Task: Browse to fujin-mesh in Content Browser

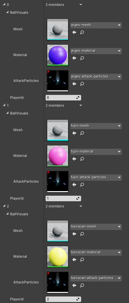Action: coord(82,133)
